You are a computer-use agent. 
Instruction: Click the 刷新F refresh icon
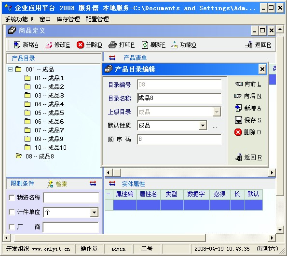click(x=145, y=45)
